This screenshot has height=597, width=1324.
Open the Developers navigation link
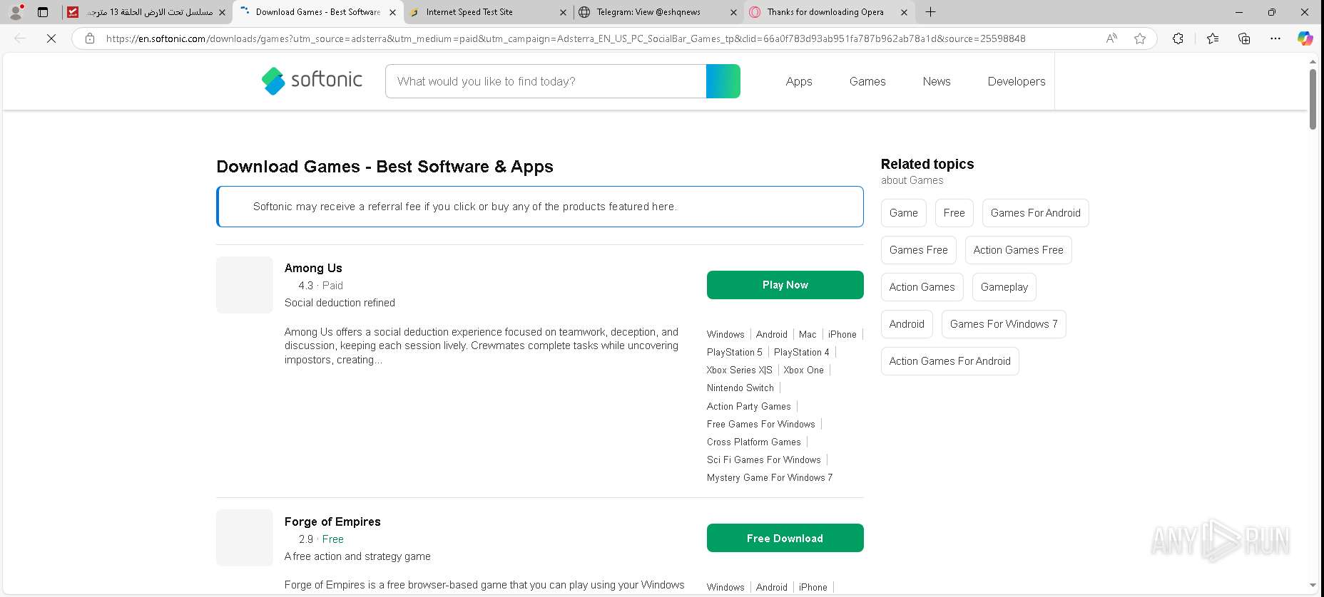pos(1017,81)
